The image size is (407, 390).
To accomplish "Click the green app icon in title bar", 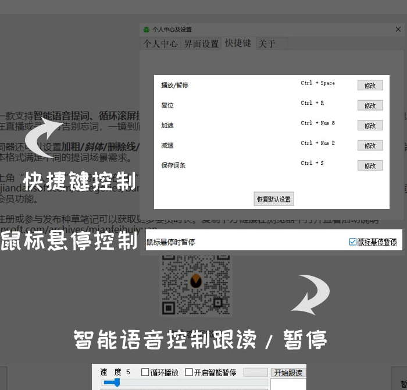I will coord(145,29).
